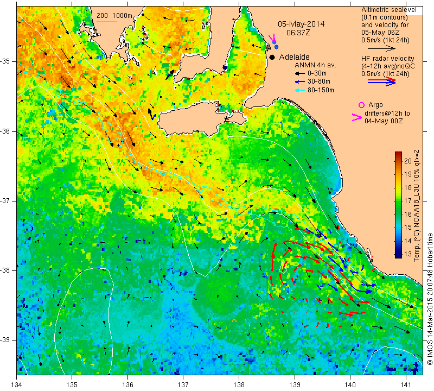Click the Argo legend label
The image size is (434, 391).
click(x=375, y=105)
